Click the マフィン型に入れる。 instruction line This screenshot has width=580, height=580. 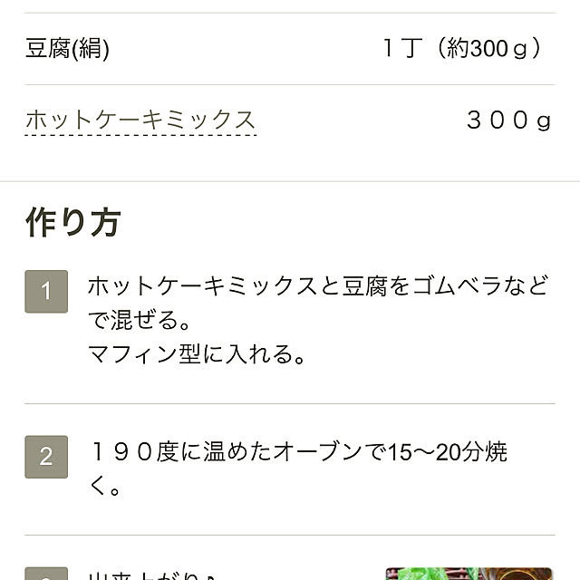tap(196, 354)
